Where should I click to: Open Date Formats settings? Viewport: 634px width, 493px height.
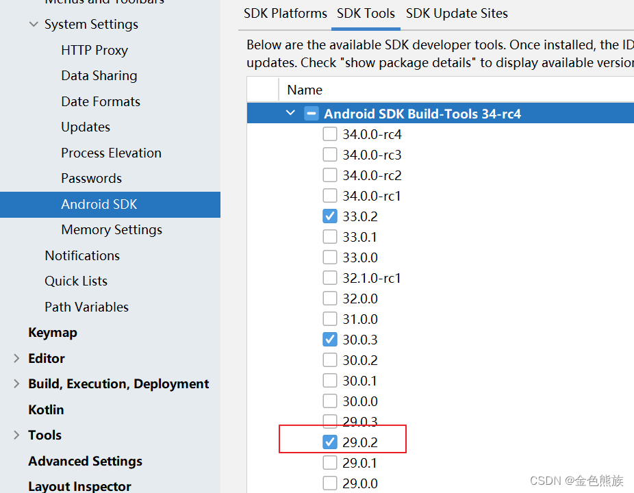[101, 101]
